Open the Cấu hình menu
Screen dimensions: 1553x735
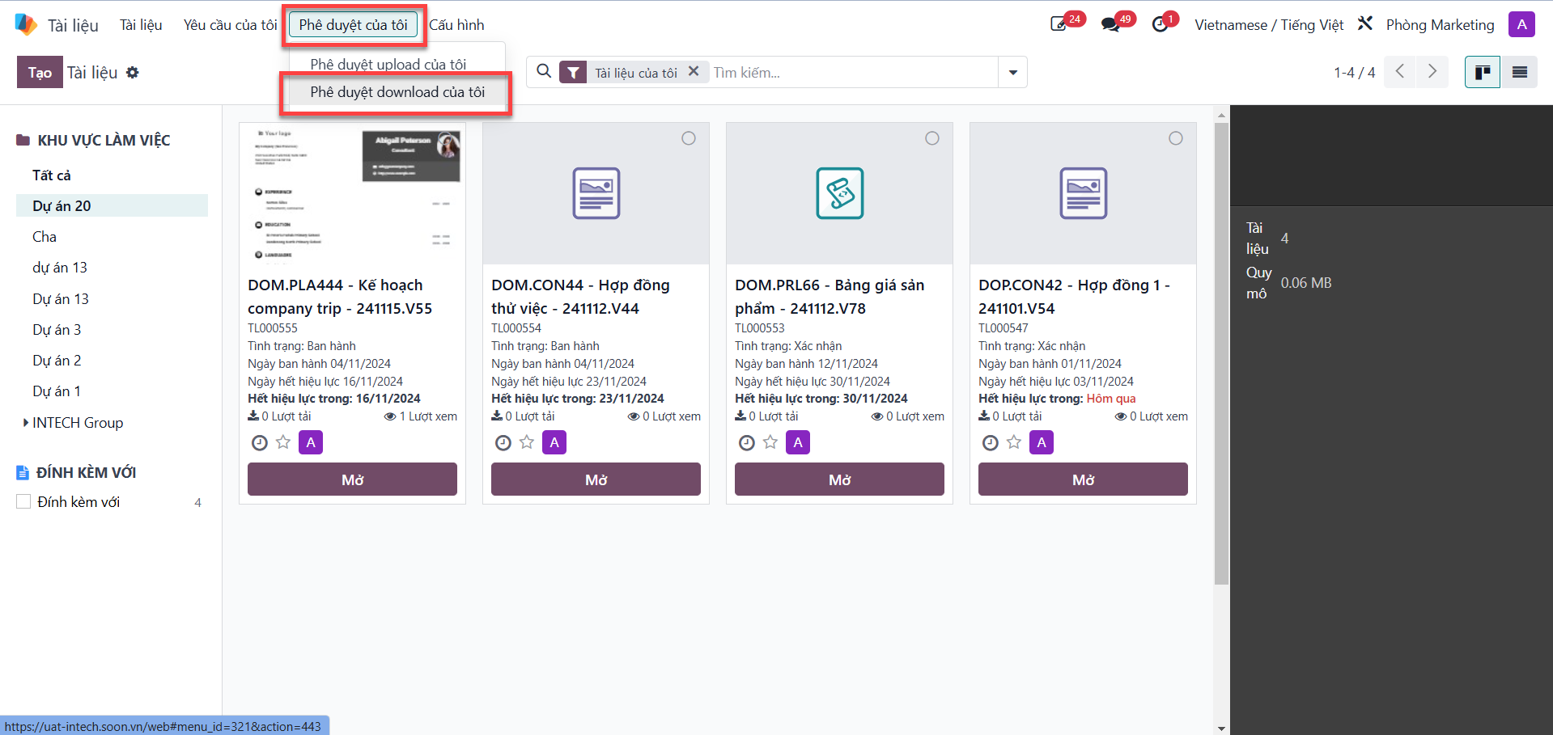(x=456, y=24)
